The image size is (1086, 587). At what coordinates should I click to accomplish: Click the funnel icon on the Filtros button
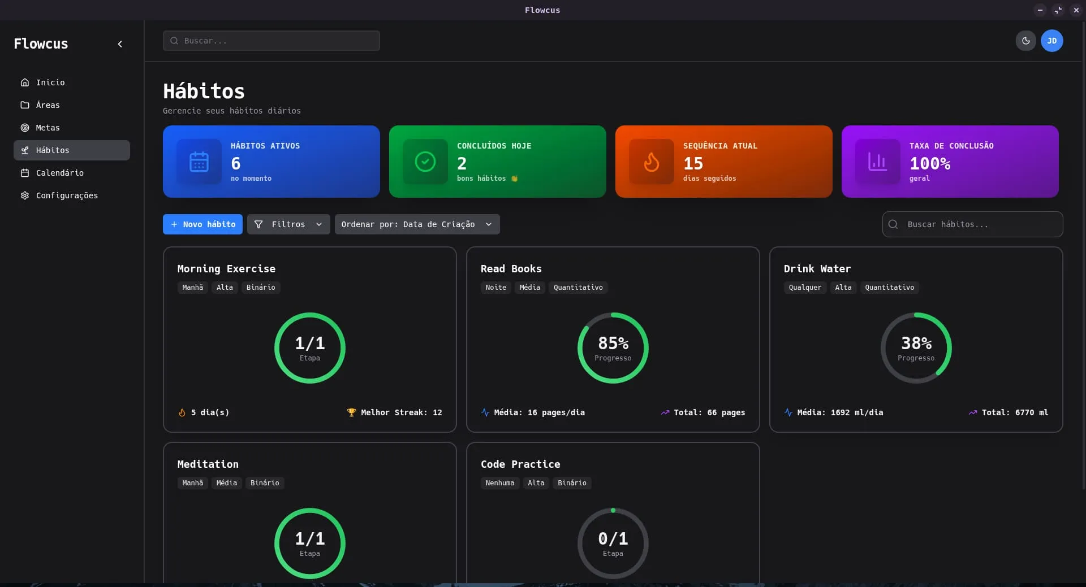pos(258,224)
